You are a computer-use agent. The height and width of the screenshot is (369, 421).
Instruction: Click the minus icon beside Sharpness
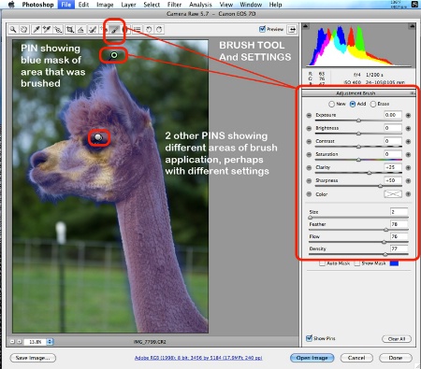[309, 180]
